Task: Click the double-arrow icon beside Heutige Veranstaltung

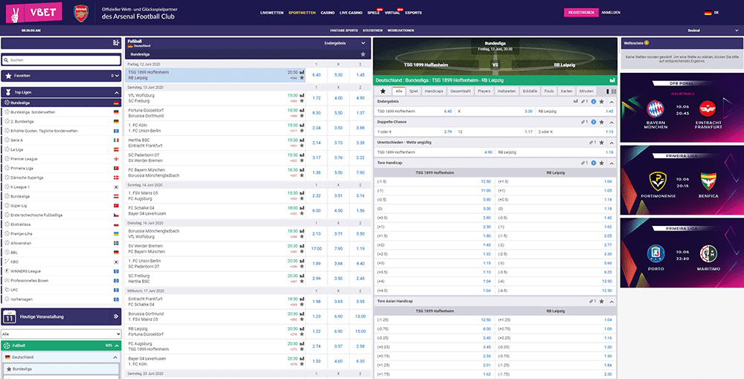Action: tap(116, 317)
